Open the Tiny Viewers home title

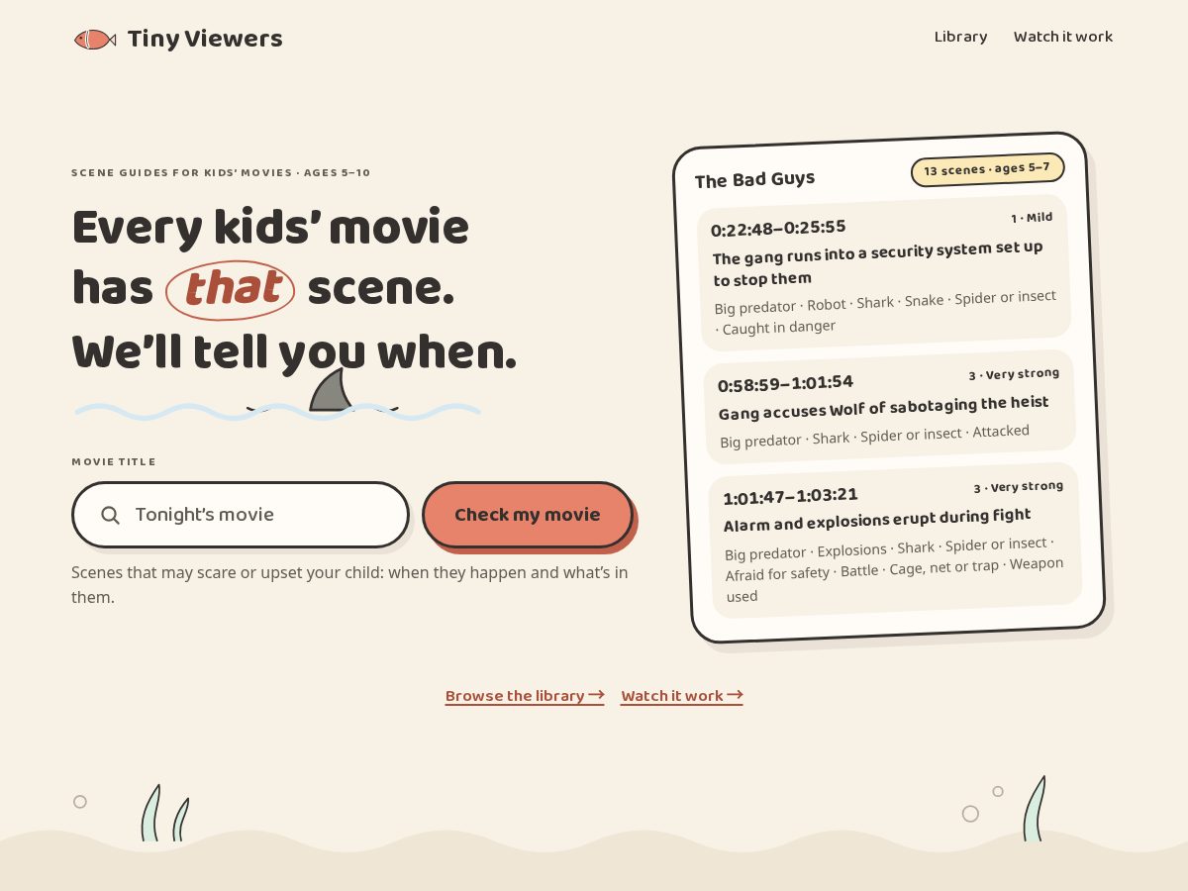tap(205, 39)
